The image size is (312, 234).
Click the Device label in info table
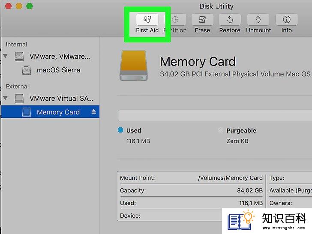click(x=130, y=216)
